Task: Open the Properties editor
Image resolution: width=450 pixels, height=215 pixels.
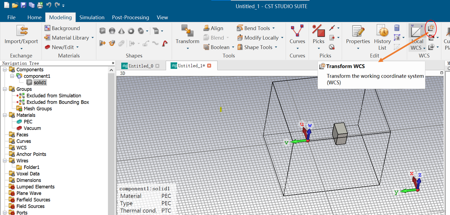Action: [x=358, y=37]
